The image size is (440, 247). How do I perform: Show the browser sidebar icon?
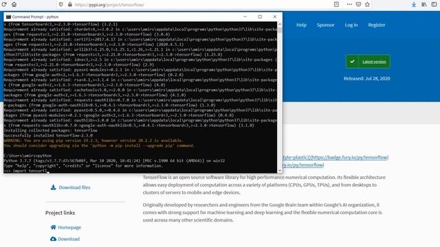434,5
